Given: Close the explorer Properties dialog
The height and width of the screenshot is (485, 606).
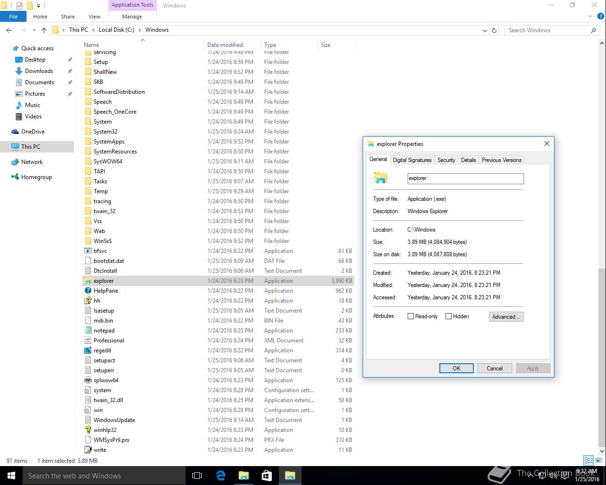Looking at the screenshot, I should (547, 144).
